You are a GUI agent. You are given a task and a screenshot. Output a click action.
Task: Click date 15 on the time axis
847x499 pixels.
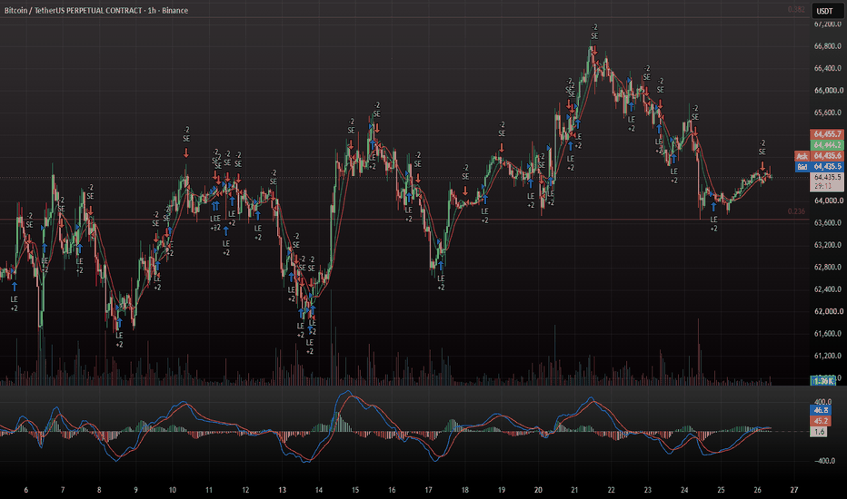355,490
